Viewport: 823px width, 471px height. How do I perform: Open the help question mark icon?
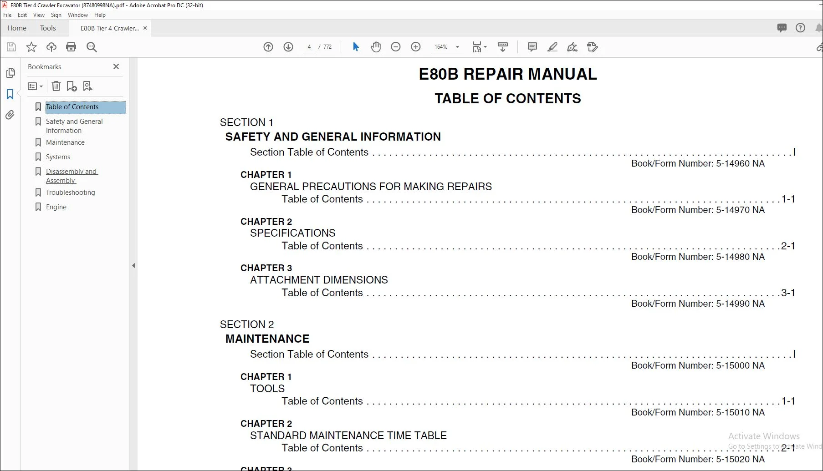pyautogui.click(x=800, y=28)
